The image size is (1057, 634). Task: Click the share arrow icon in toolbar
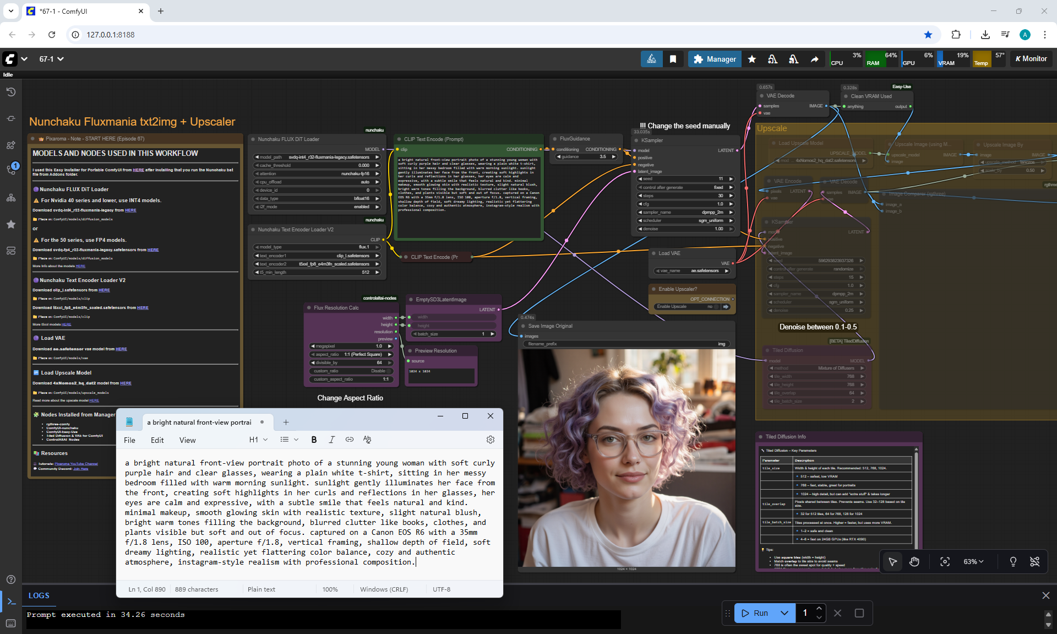click(814, 59)
